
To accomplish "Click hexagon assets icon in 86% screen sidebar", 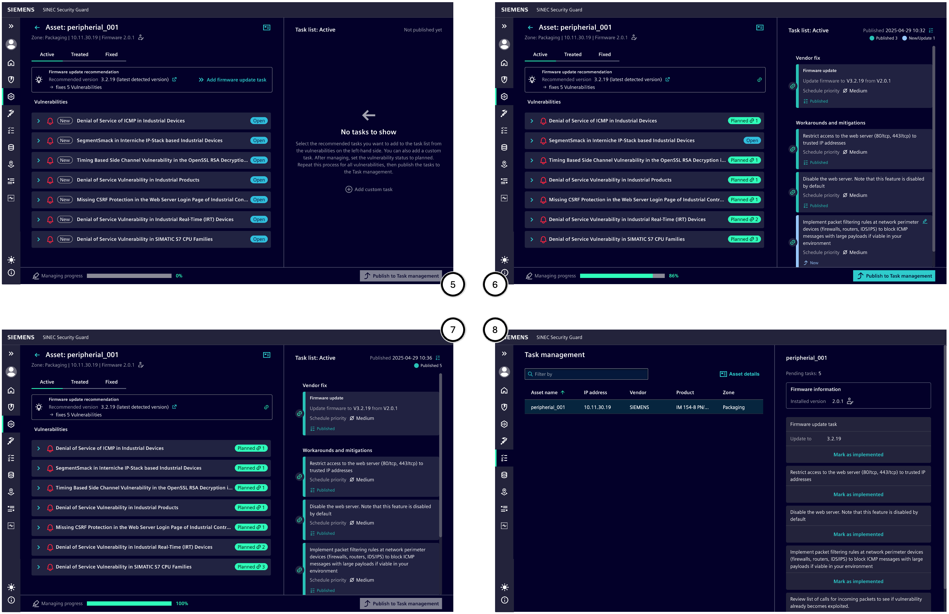I will pos(504,97).
